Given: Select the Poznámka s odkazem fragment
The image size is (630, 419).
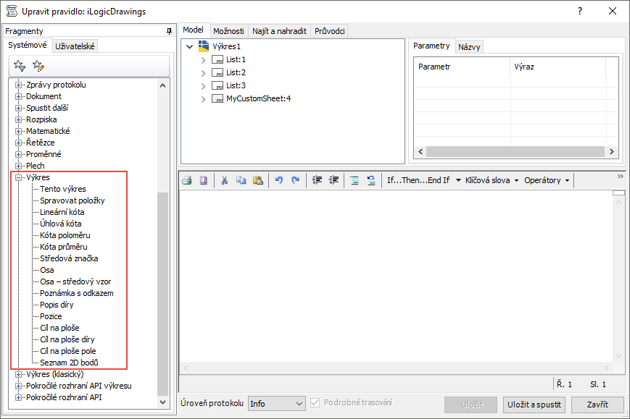Looking at the screenshot, I should pyautogui.click(x=76, y=294).
